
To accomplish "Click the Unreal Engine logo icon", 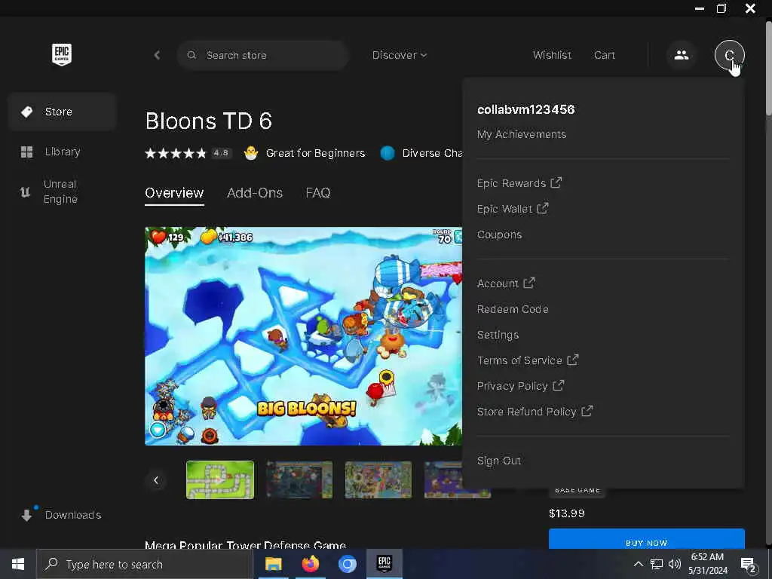I will (x=25, y=191).
